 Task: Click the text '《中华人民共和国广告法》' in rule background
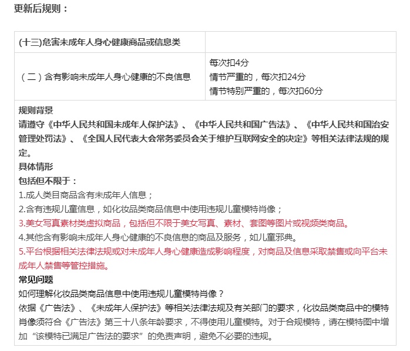pyautogui.click(x=242, y=125)
